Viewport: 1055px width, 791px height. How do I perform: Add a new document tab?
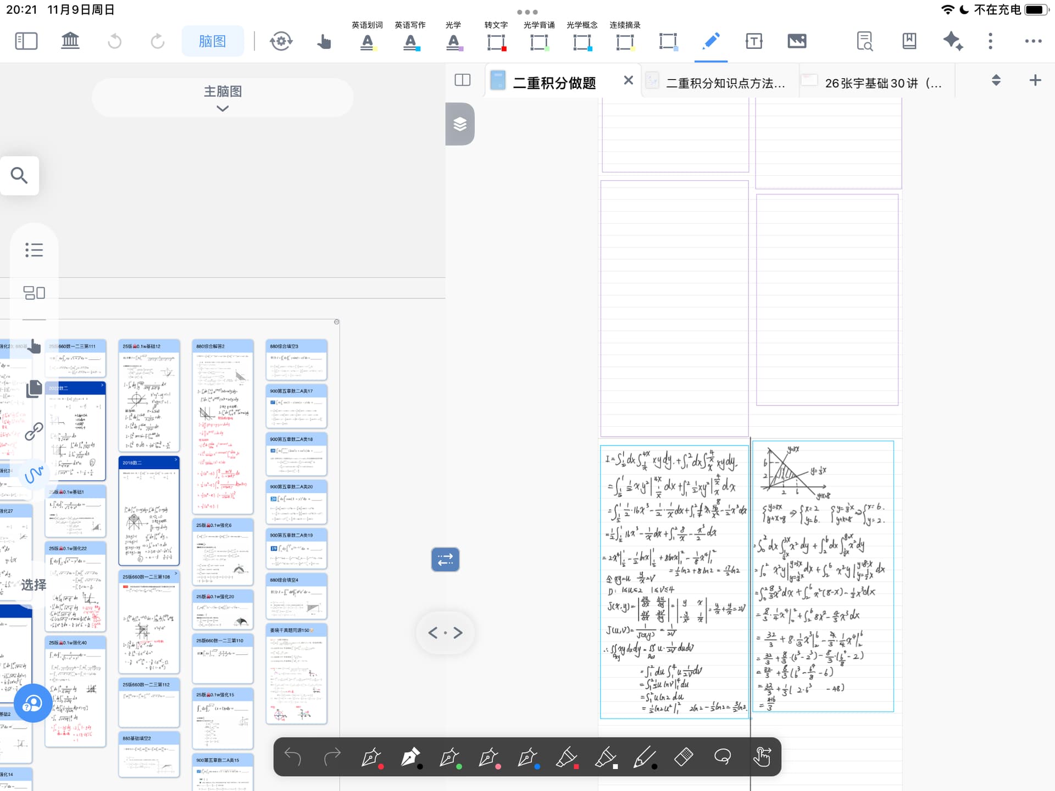[x=1035, y=80]
